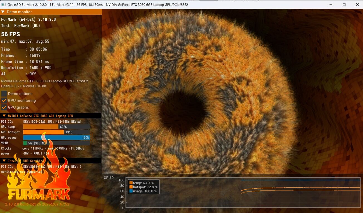Close the FurMark window
Image resolution: width=363 pixels, height=213 pixels.
tap(357, 5)
